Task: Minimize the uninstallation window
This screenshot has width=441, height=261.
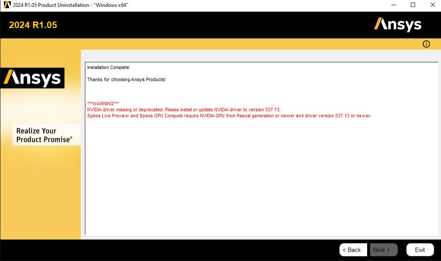Action: (393, 5)
